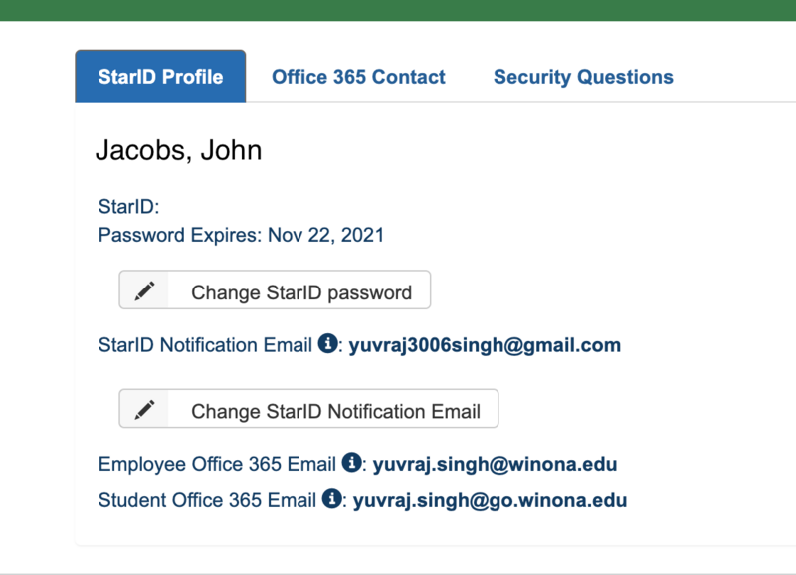Click the StarID Notification Email label text
The height and width of the screenshot is (575, 796).
[205, 345]
